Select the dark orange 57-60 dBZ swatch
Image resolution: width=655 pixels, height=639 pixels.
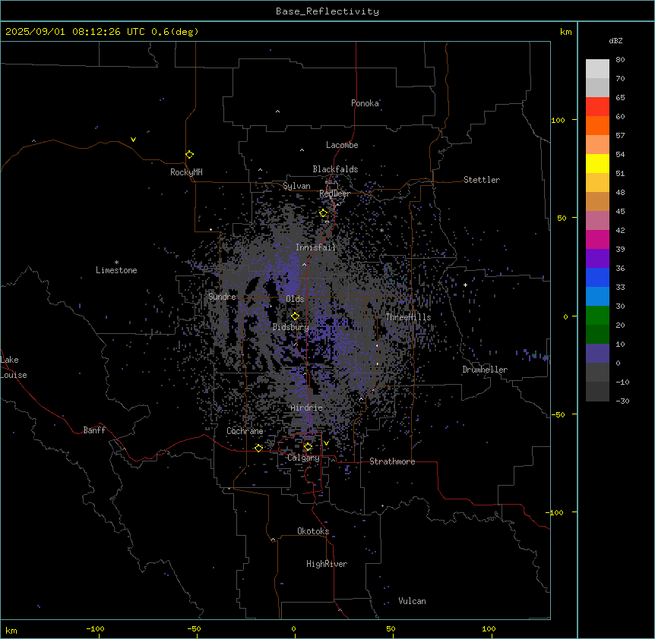pyautogui.click(x=597, y=125)
